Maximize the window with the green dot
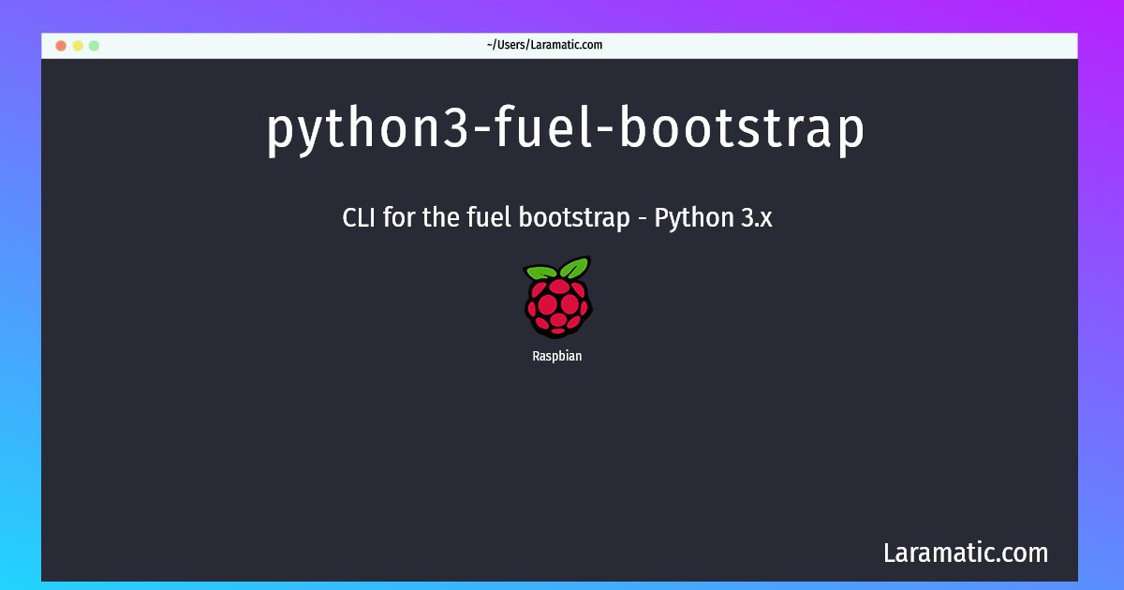1124x590 pixels. [x=94, y=45]
